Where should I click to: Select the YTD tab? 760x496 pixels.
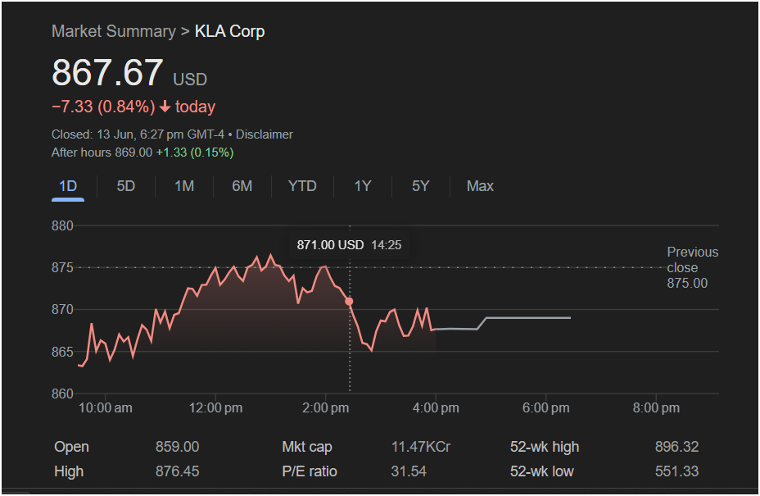tap(302, 186)
